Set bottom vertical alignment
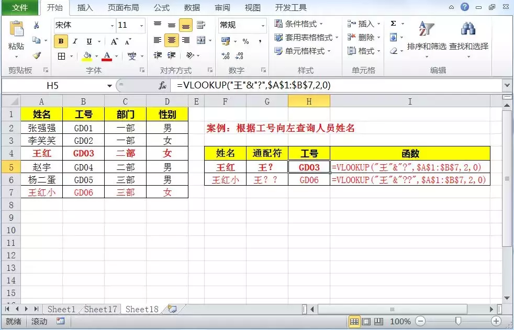 [x=185, y=25]
